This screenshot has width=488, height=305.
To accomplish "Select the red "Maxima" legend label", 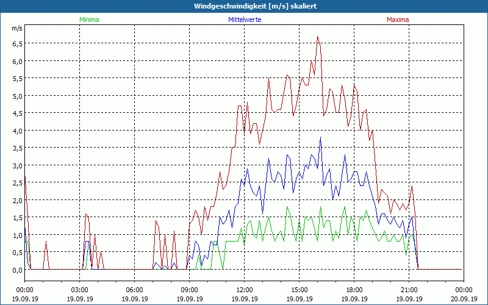I will tap(398, 20).
